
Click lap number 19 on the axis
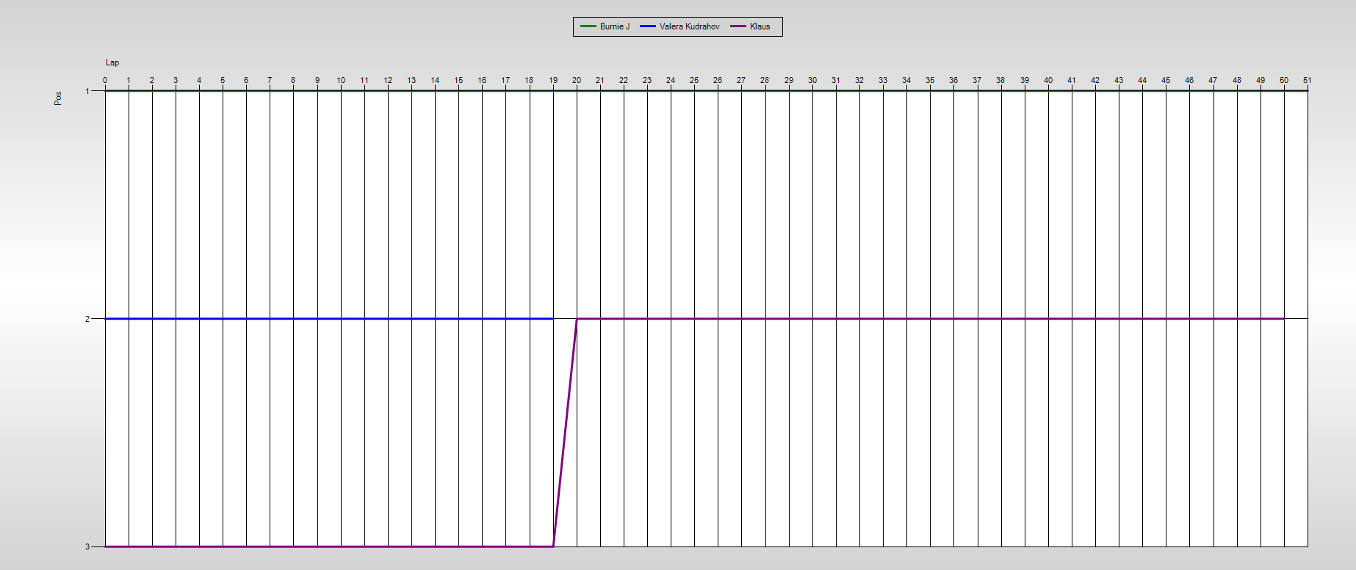click(553, 80)
